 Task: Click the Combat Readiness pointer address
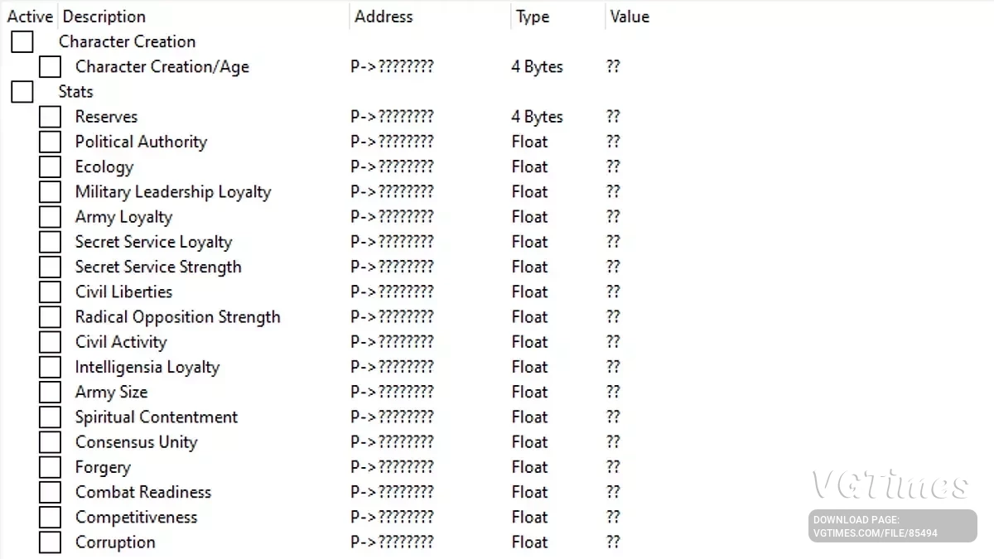tap(392, 492)
